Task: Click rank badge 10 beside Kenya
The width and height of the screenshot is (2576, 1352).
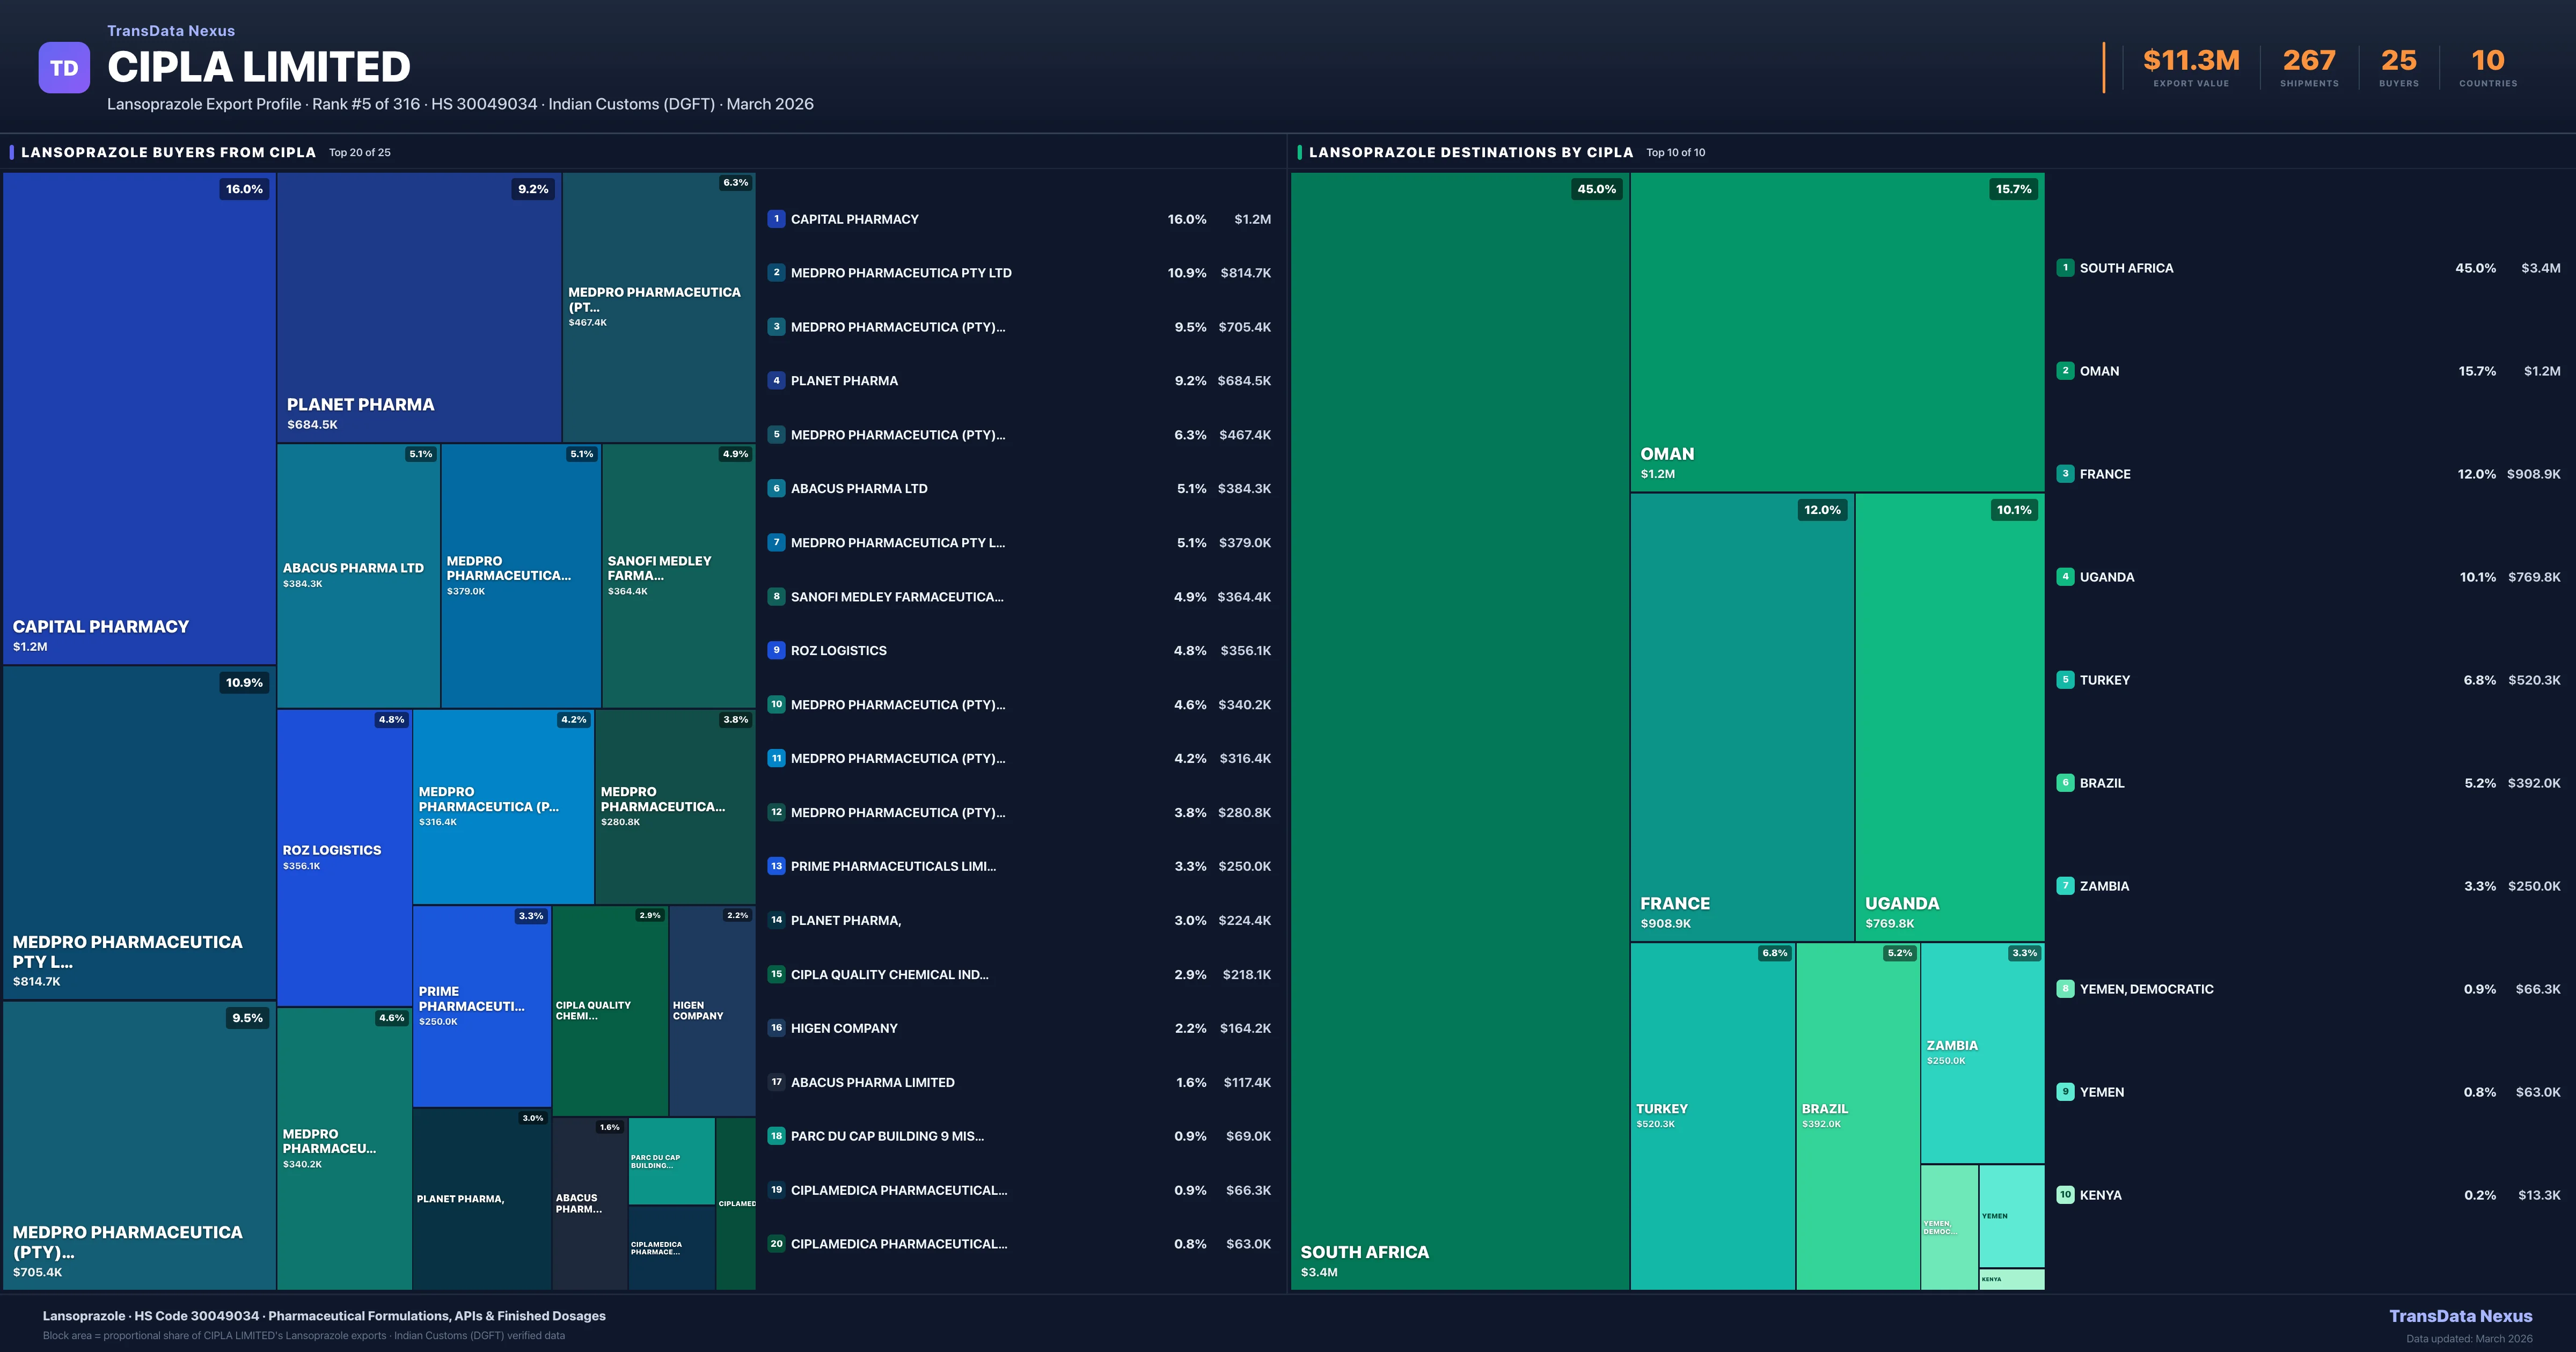Action: click(2066, 1194)
